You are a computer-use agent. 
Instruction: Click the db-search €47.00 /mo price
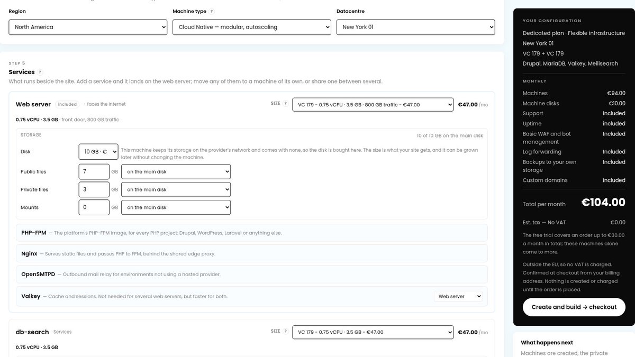pos(473,332)
